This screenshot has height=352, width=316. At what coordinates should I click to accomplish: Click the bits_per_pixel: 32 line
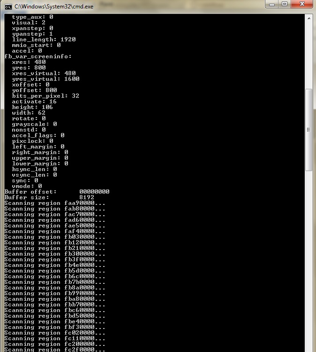tap(45, 96)
